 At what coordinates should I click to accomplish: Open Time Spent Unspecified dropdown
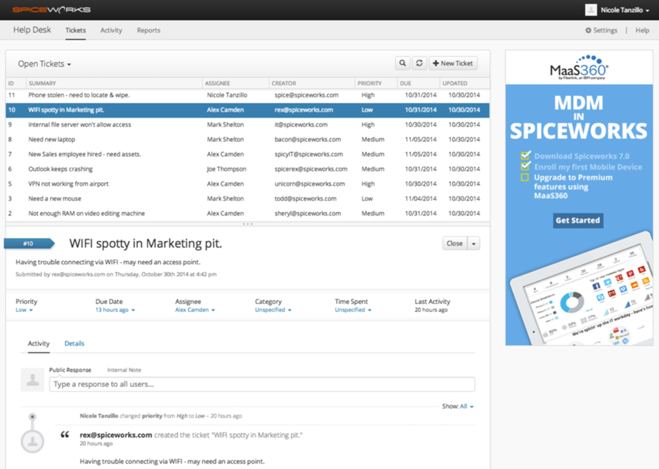[353, 310]
